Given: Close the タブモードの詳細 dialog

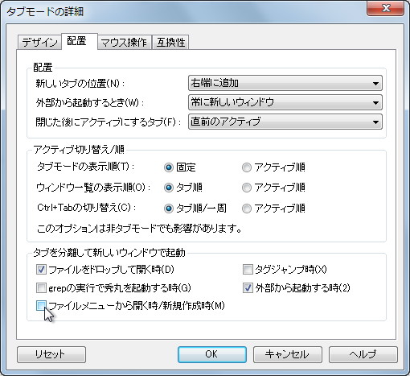Looking at the screenshot, I should click(x=386, y=8).
